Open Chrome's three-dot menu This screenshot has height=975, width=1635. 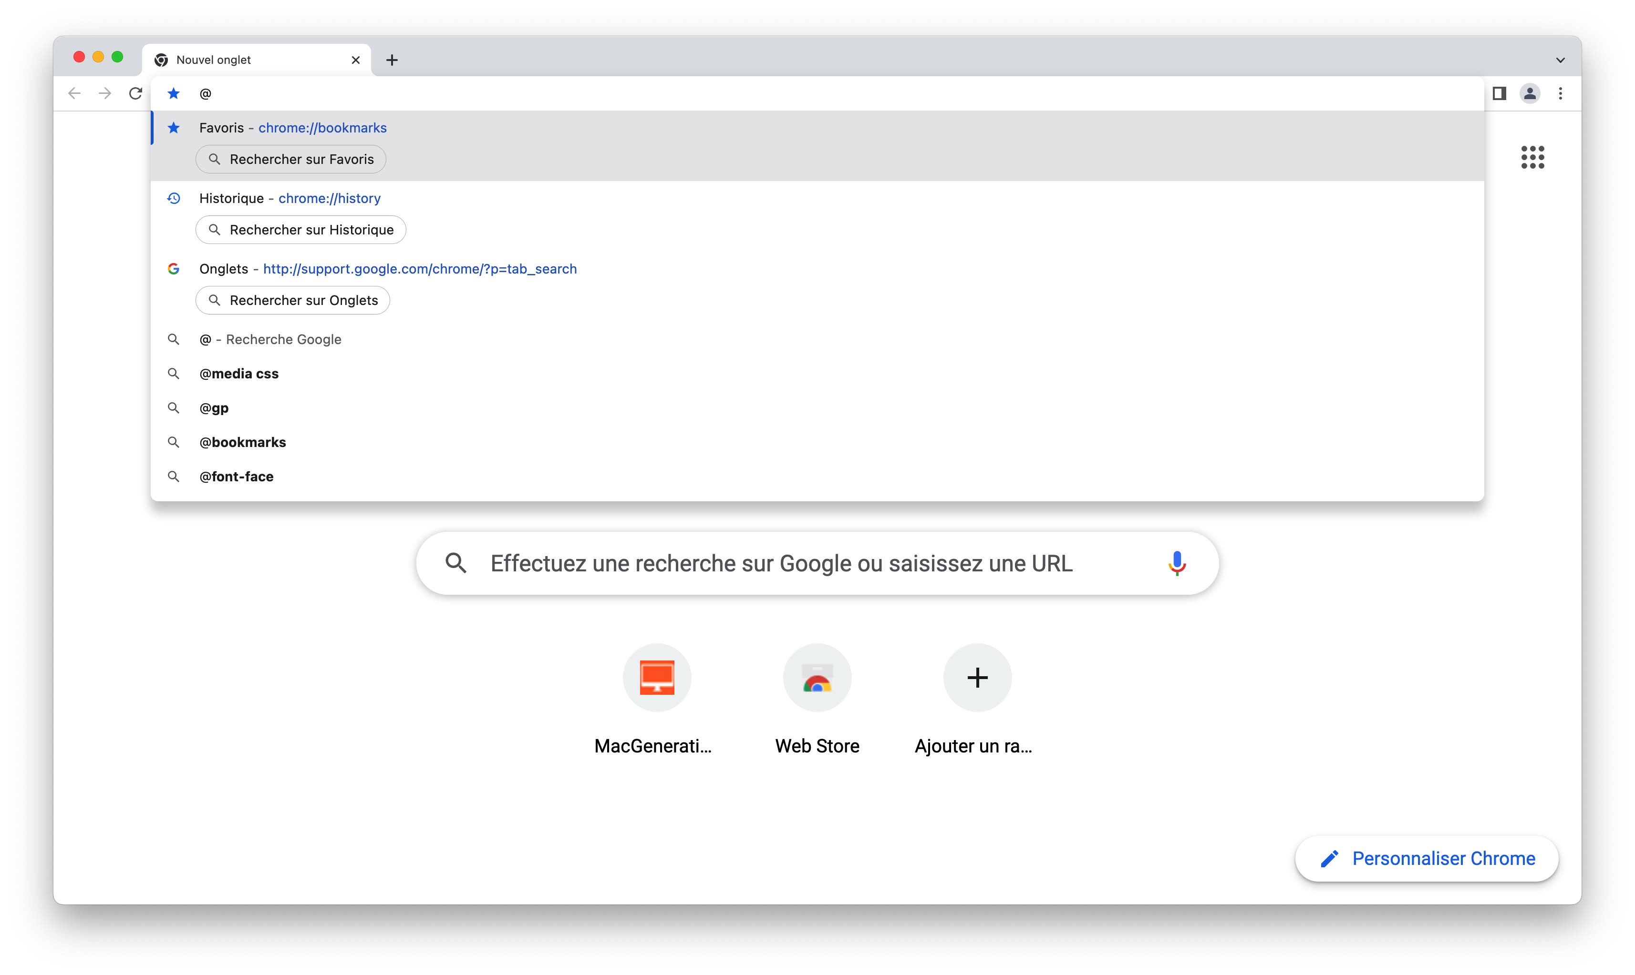click(1562, 92)
